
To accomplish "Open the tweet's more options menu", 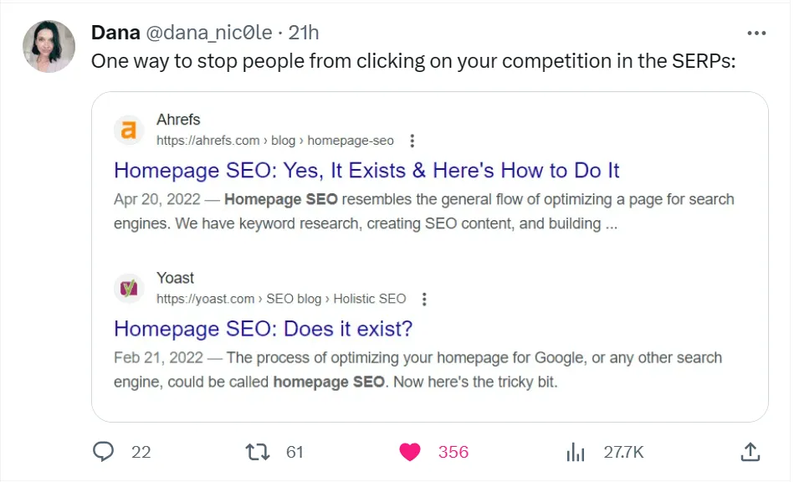I will (x=756, y=32).
